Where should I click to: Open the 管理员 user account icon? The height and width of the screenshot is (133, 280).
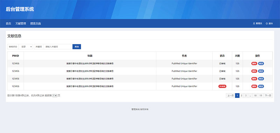[x=254, y=24]
